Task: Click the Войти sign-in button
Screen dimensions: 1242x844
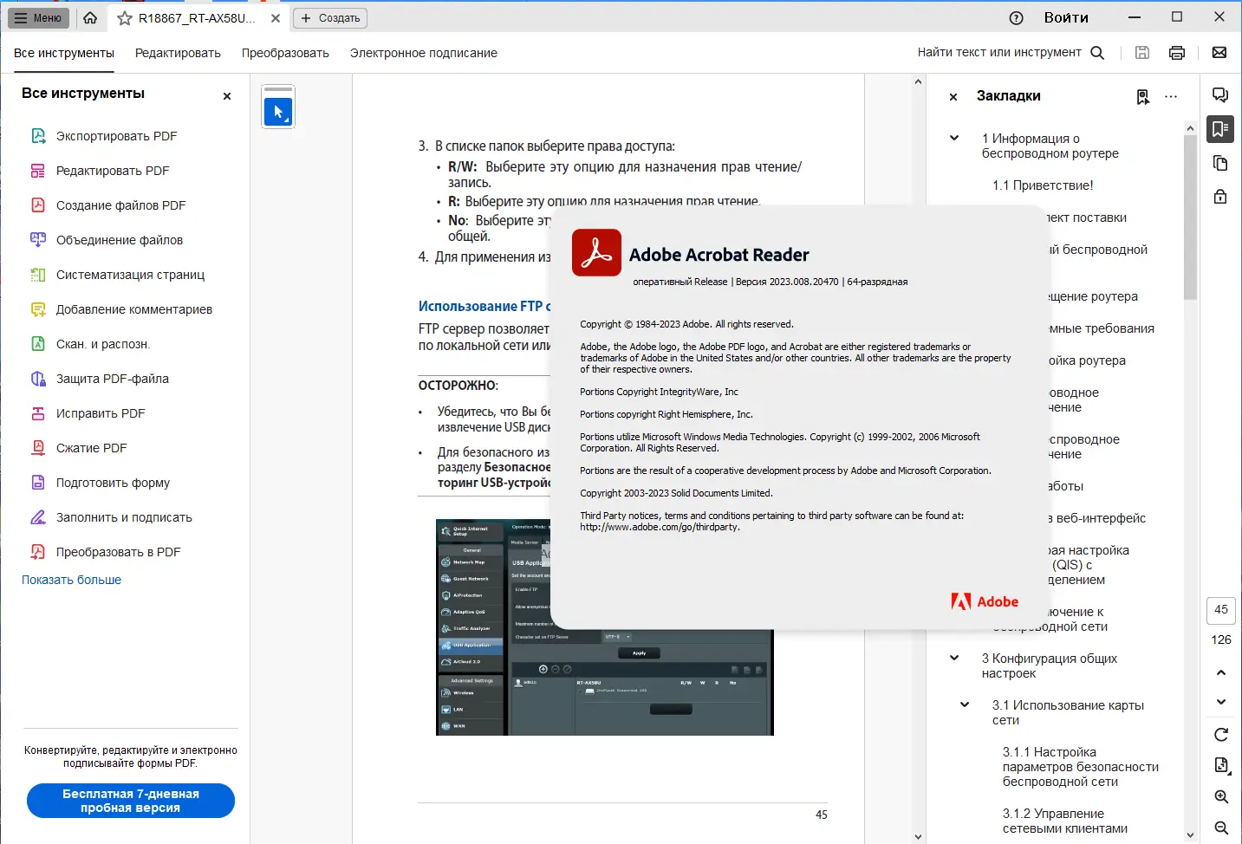Action: click(x=1066, y=18)
